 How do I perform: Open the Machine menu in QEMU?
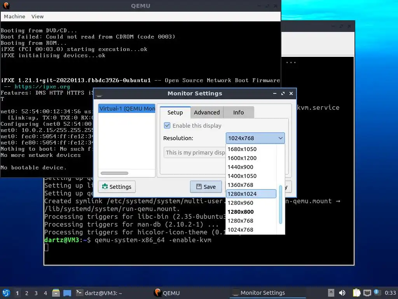point(14,16)
